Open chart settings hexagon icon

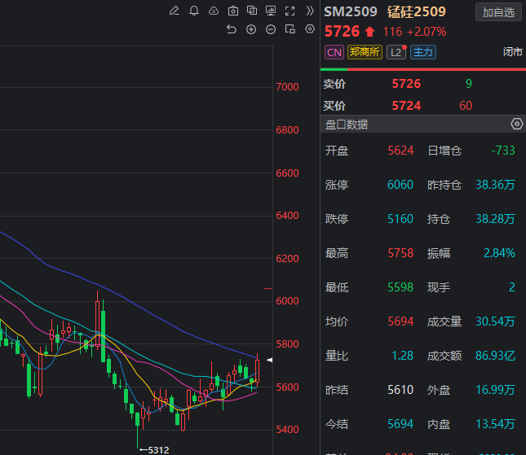(x=310, y=28)
